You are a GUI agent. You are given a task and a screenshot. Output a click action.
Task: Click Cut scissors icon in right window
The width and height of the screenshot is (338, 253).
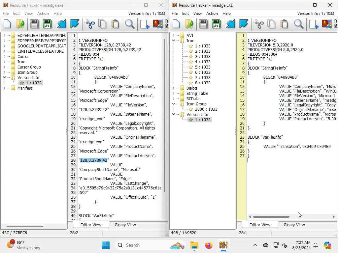(258, 24)
